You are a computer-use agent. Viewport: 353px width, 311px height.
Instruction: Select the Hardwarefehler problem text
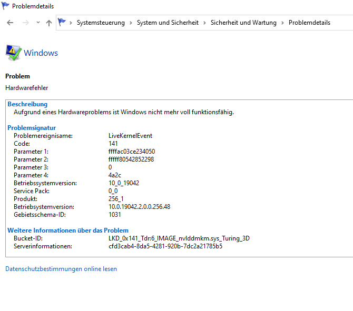(26, 88)
